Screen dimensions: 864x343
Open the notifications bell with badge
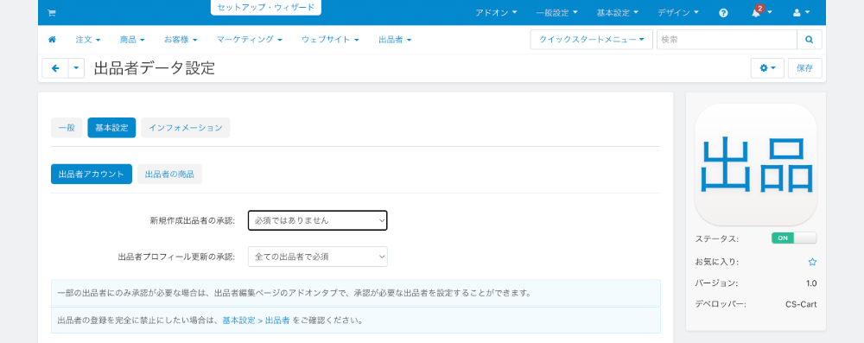pos(761,12)
